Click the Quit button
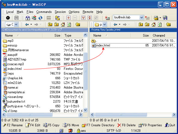This screenshot has height=134, width=178. pyautogui.click(x=170, y=125)
